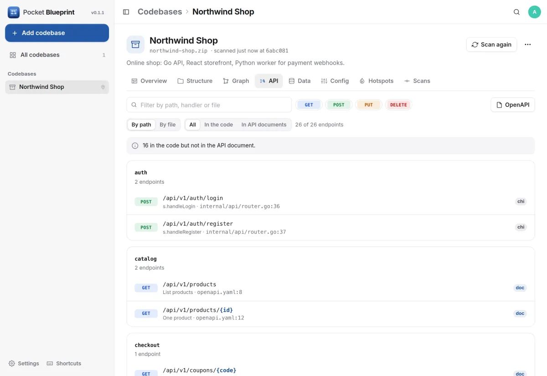Click internal/api/router.go:36 file reference

(x=240, y=206)
